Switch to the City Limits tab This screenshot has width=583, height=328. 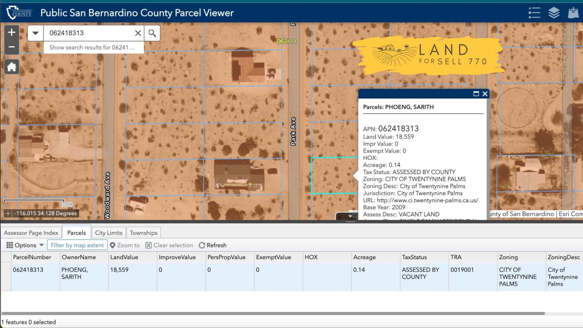(108, 233)
